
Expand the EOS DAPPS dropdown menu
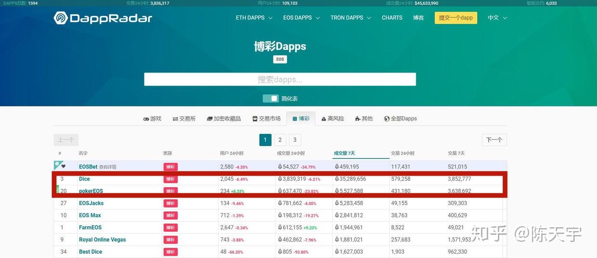301,18
